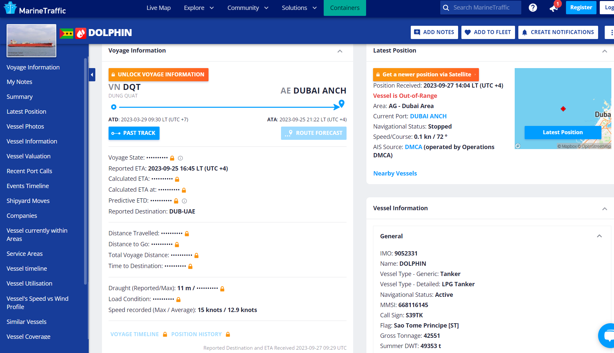Image resolution: width=614 pixels, height=353 pixels.
Task: Collapse the sidebar with arrow handle
Action: coord(92,75)
